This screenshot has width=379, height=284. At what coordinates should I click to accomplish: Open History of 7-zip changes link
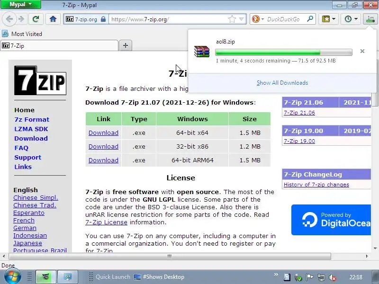[316, 185]
